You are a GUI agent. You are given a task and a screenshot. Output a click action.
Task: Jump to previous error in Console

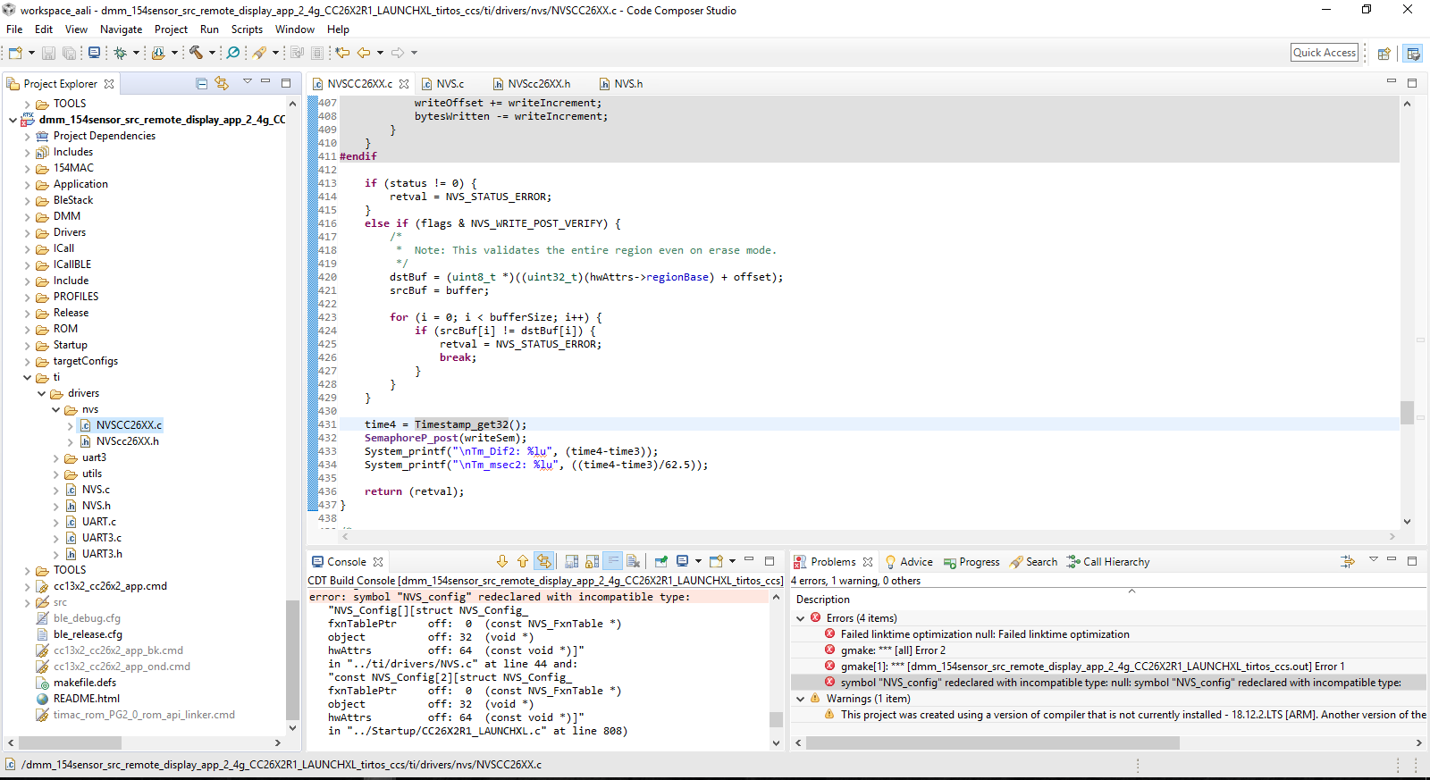[x=523, y=561]
